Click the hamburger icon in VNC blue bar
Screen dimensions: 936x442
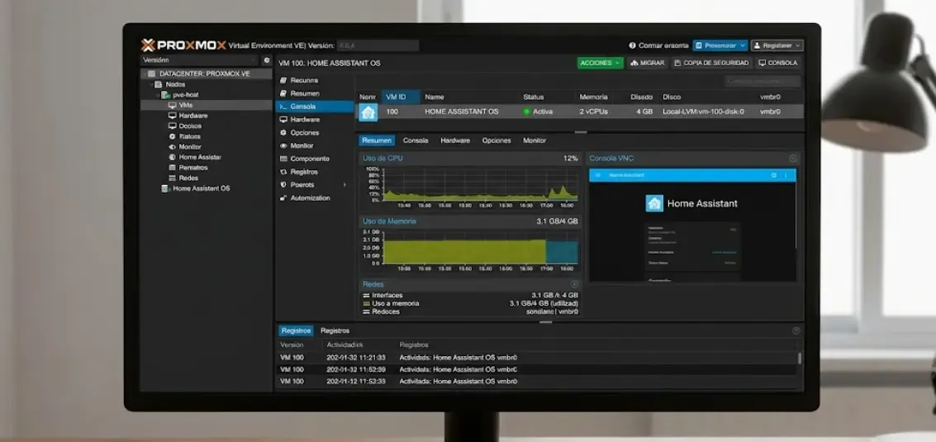(x=597, y=175)
